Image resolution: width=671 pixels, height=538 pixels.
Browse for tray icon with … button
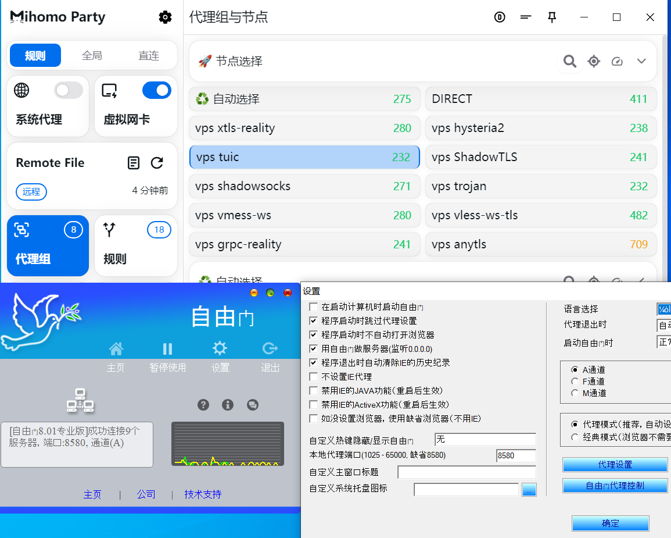pyautogui.click(x=529, y=490)
